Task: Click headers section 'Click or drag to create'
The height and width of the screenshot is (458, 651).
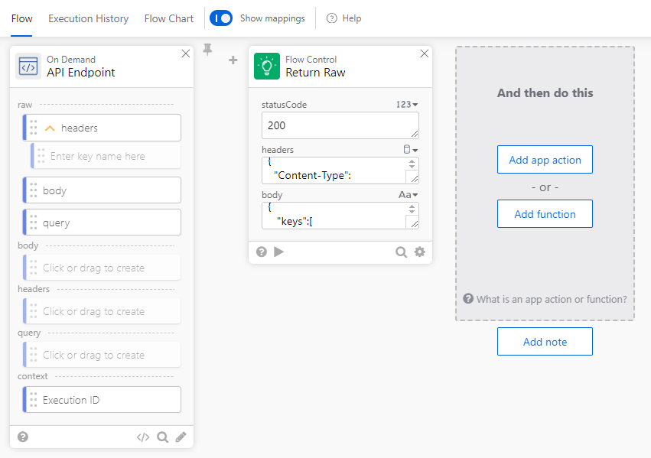Action: [x=103, y=311]
